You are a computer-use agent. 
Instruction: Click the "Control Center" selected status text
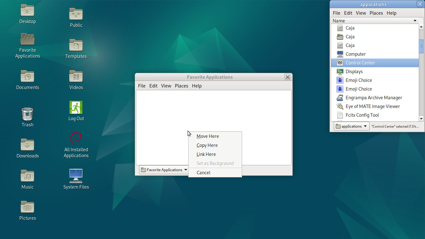(x=395, y=126)
